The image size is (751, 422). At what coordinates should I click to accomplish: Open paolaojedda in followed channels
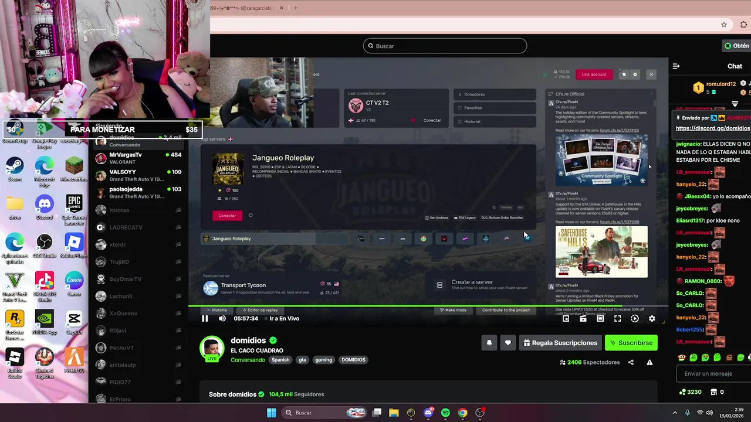(x=138, y=193)
